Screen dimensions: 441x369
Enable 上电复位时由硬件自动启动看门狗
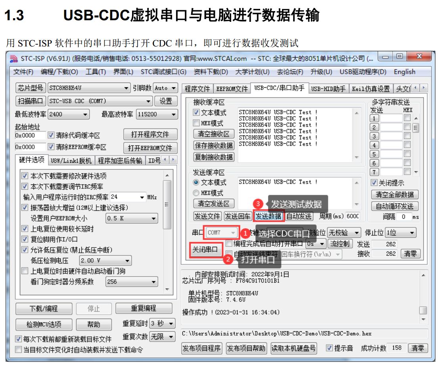[25, 271]
